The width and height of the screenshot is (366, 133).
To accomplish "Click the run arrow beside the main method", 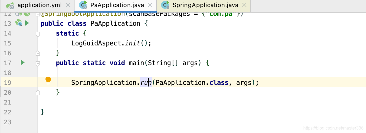I will [x=22, y=63].
